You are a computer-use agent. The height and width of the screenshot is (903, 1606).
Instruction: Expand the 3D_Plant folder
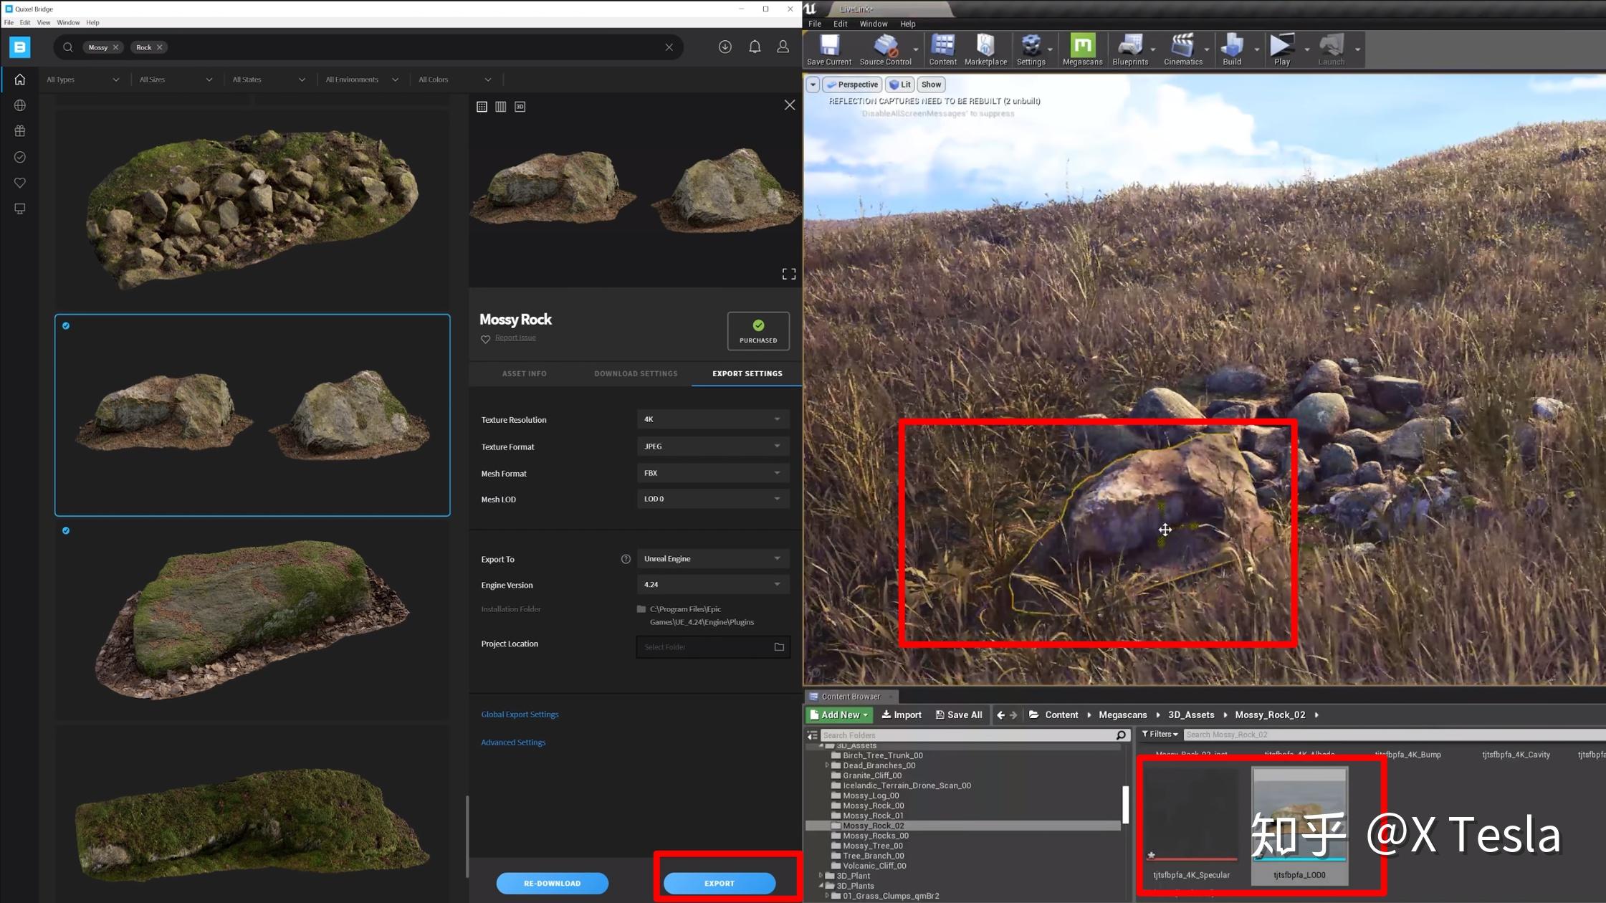click(x=821, y=876)
